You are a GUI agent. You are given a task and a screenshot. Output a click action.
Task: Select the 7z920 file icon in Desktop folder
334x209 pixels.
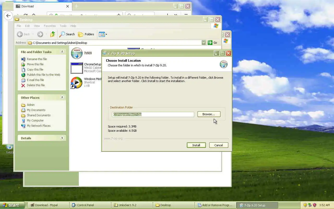click(x=77, y=53)
